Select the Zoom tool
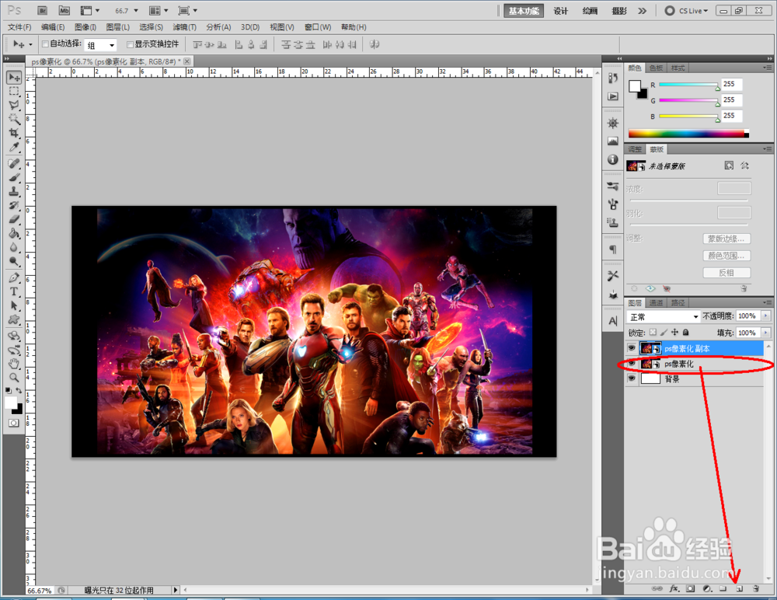The image size is (777, 600). tap(14, 378)
